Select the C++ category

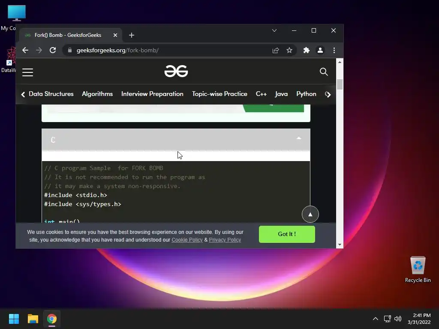(x=261, y=94)
